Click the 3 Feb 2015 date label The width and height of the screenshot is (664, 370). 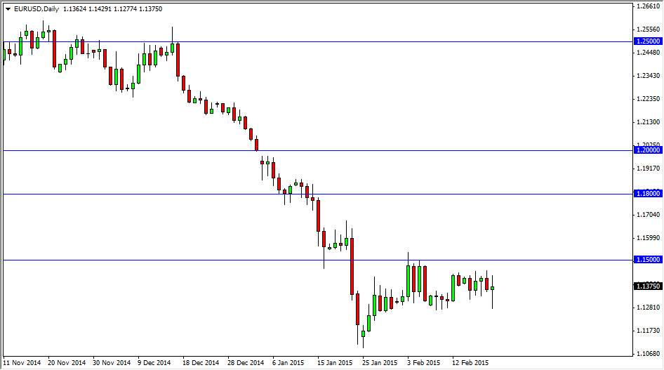coord(423,363)
